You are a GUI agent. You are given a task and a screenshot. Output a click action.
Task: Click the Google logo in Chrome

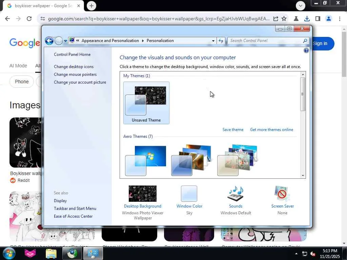click(x=25, y=43)
